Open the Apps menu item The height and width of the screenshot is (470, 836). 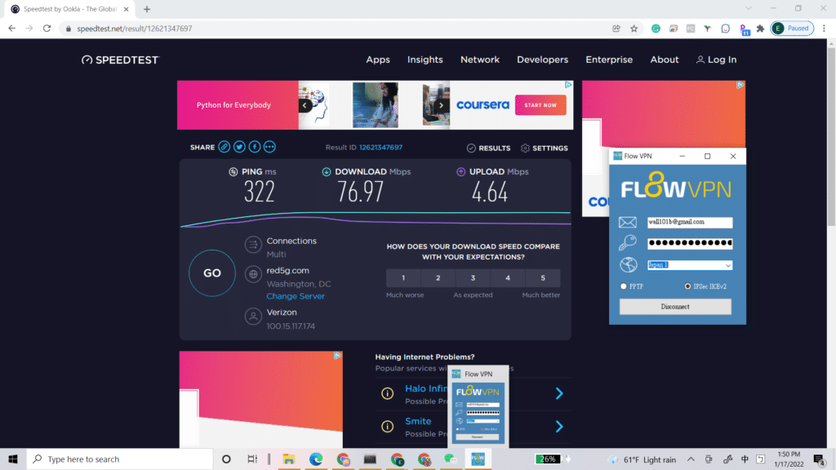point(378,60)
